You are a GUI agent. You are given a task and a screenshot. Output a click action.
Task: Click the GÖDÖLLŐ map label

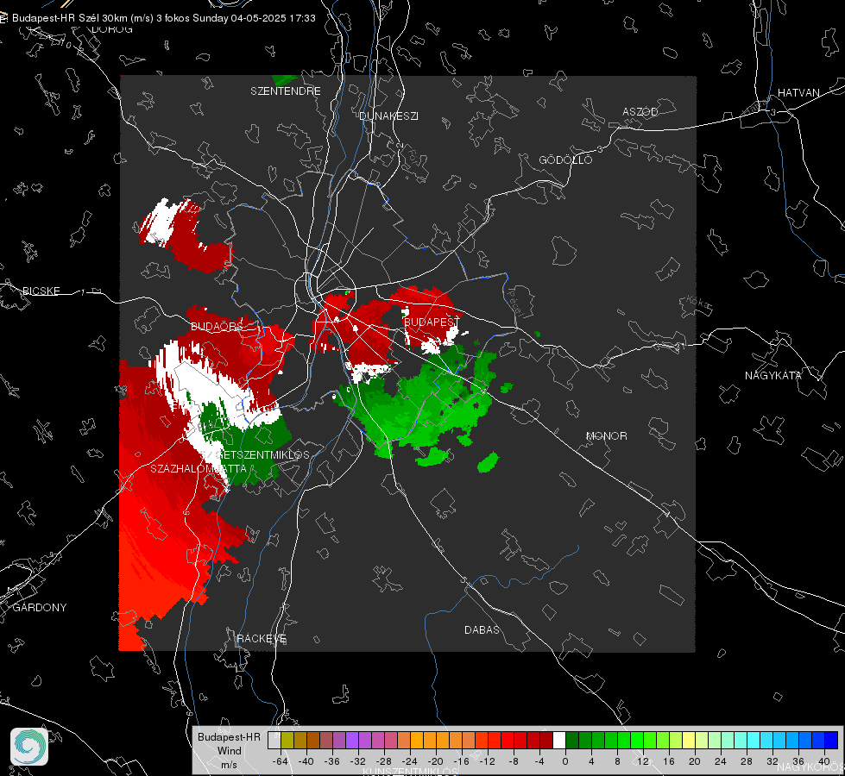(565, 160)
